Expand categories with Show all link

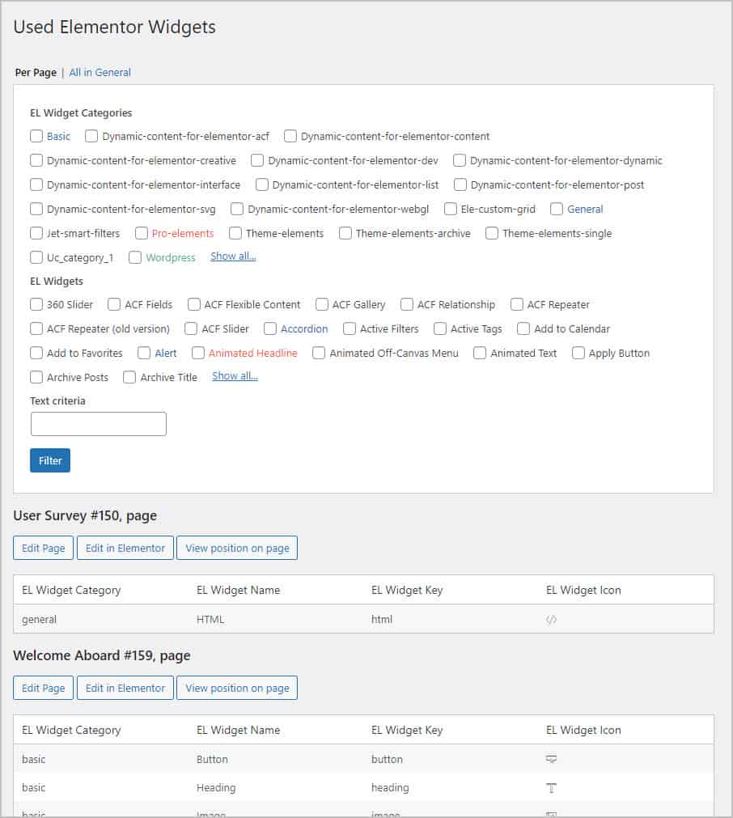[x=233, y=256]
